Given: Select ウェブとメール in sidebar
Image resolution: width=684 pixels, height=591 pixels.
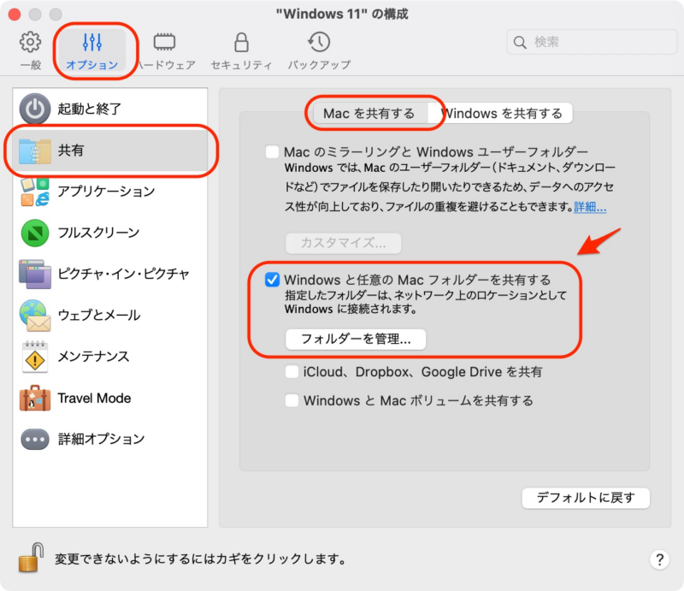Looking at the screenshot, I should tap(110, 315).
